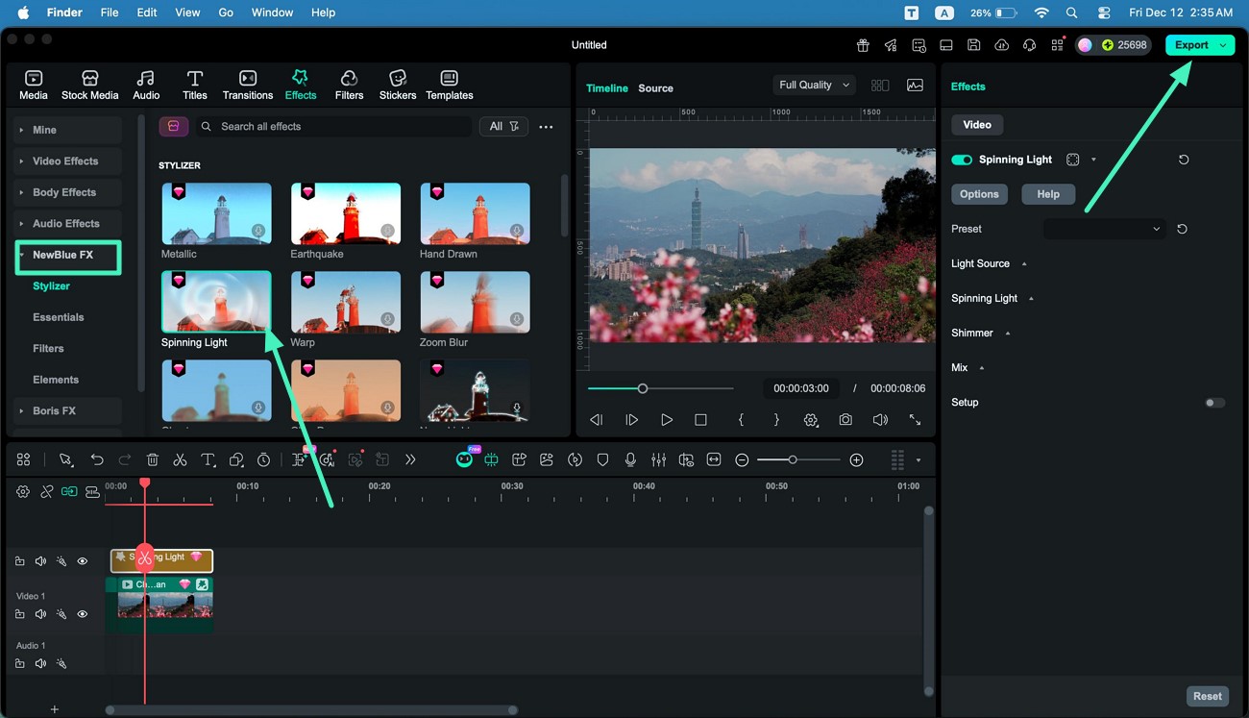Open the Window menu in the menu bar

pyautogui.click(x=272, y=12)
